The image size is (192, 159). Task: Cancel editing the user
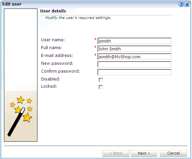point(173,153)
